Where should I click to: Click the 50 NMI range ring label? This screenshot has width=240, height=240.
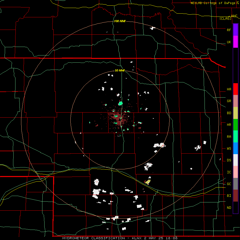pos(120,70)
